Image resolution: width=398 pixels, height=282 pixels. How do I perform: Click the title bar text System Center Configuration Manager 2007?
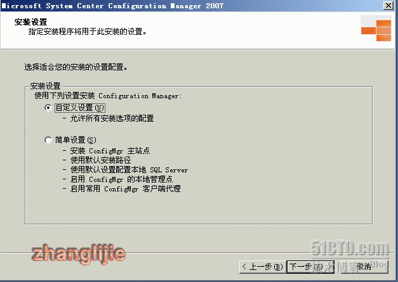point(135,6)
